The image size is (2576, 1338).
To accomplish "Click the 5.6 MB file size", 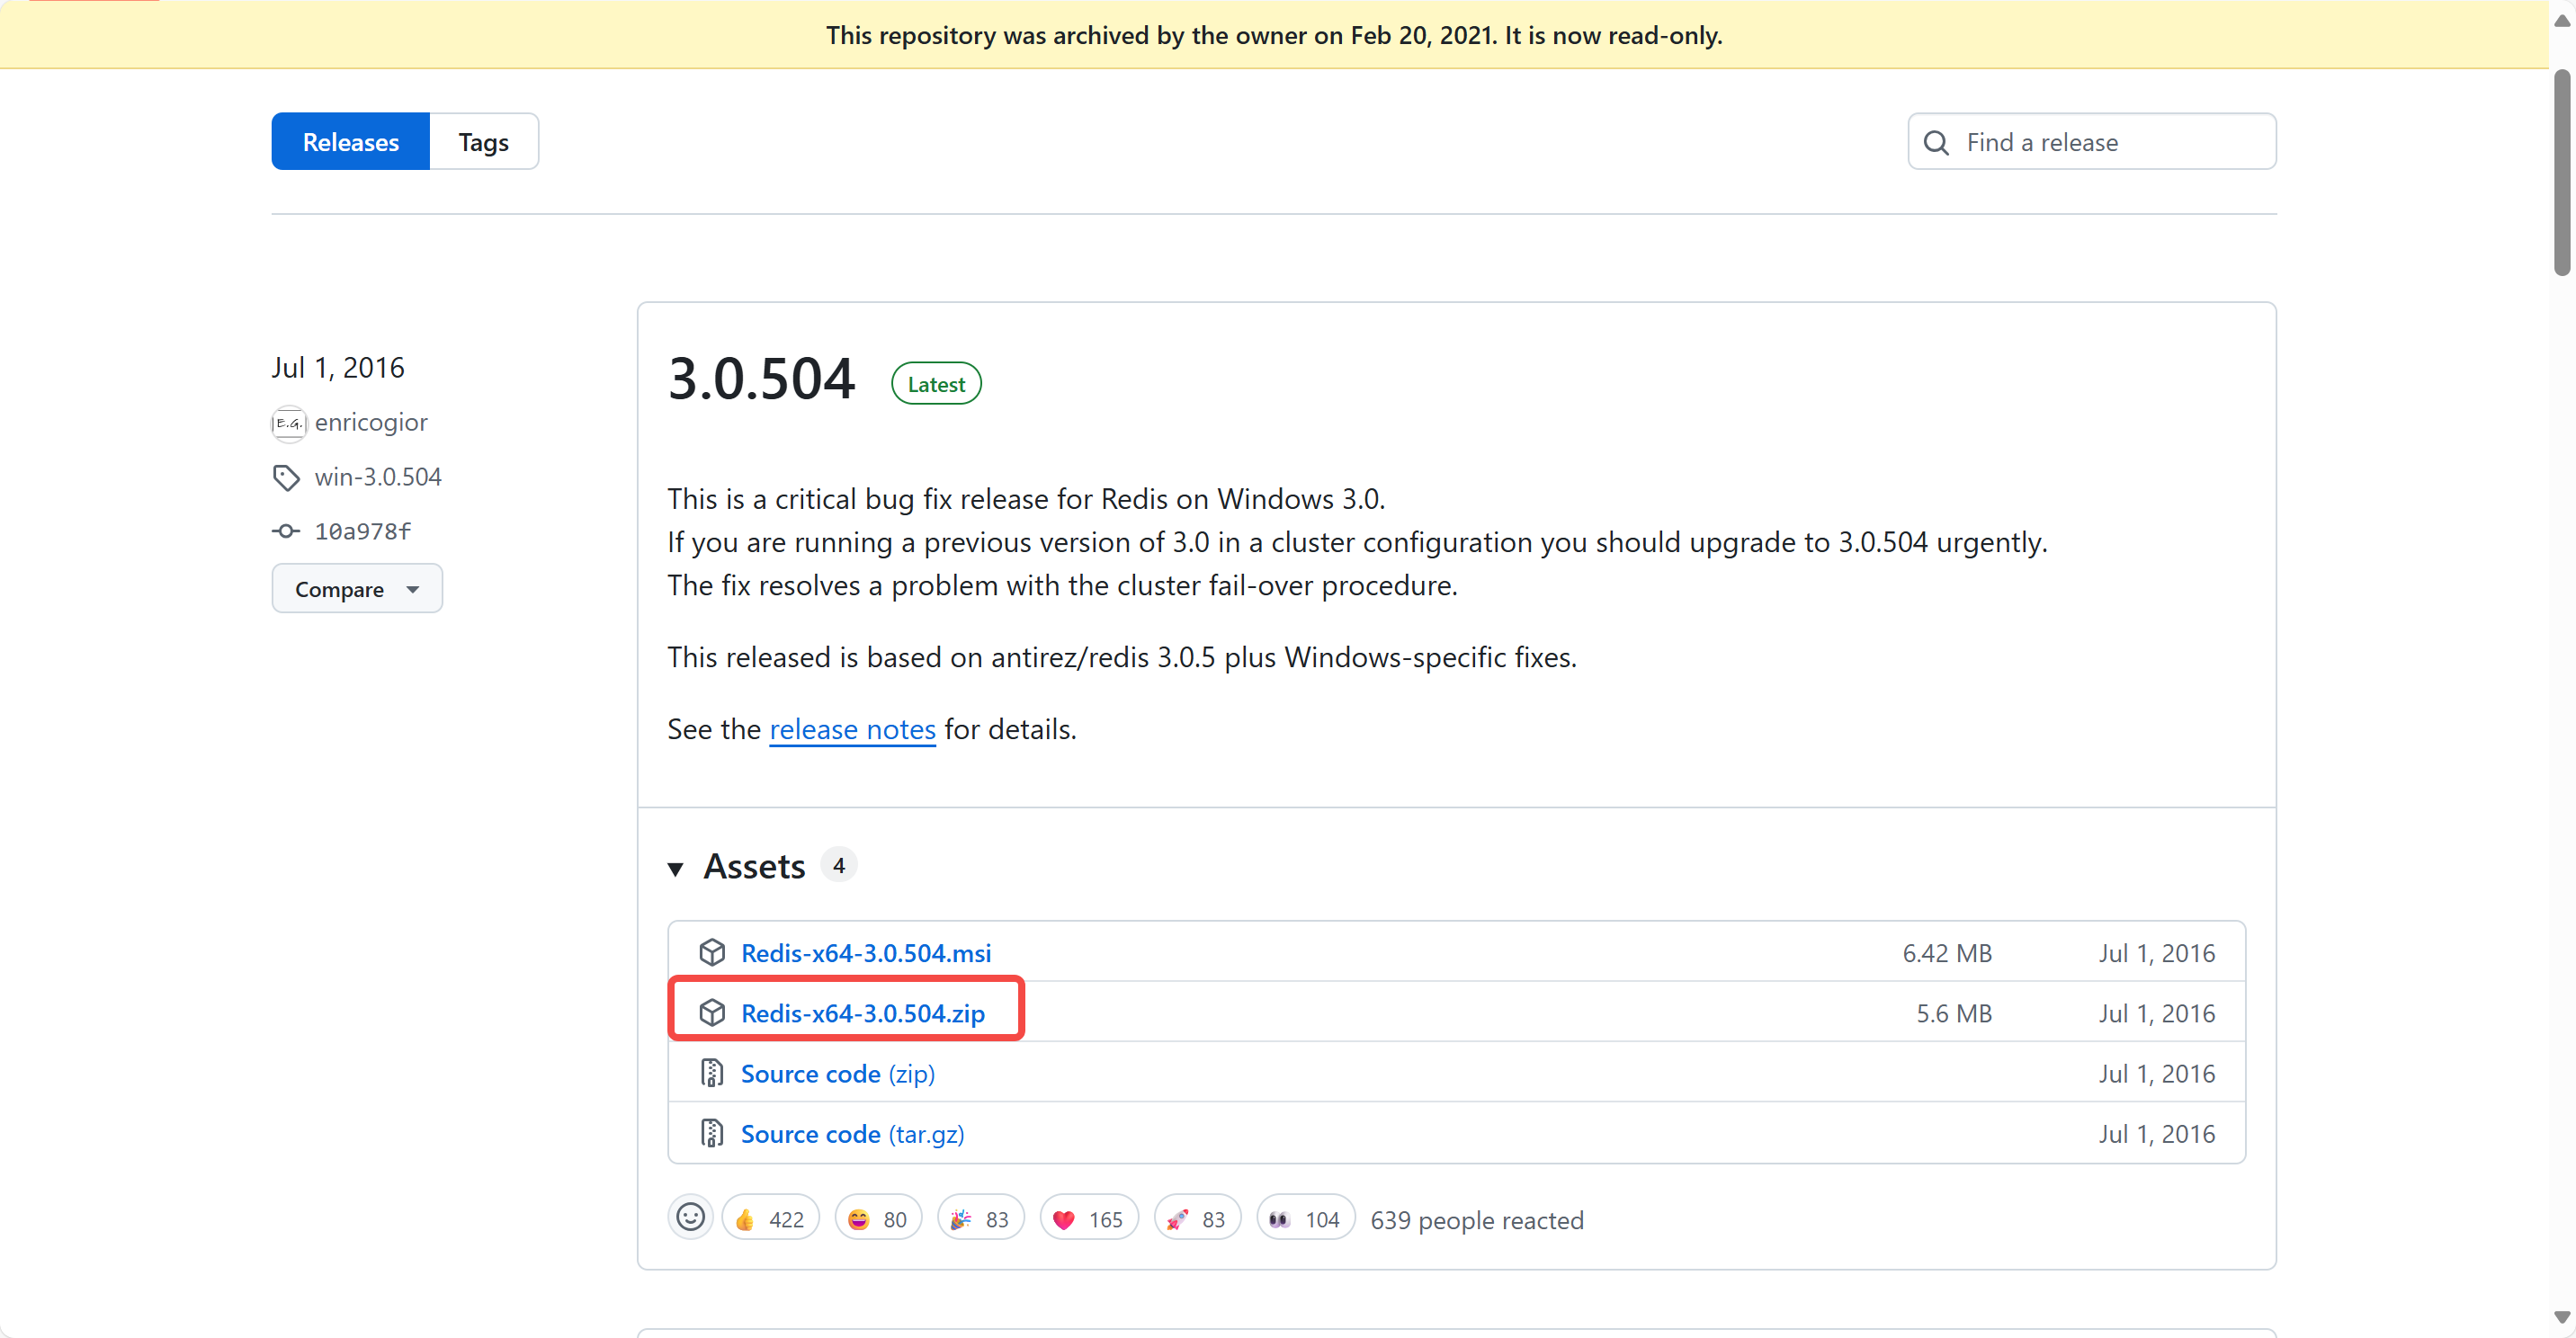I will [x=1954, y=1013].
